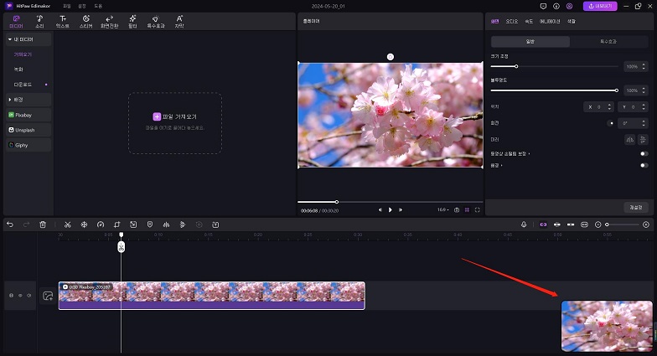Toggle the bottom switch in properties panel

tap(644, 166)
